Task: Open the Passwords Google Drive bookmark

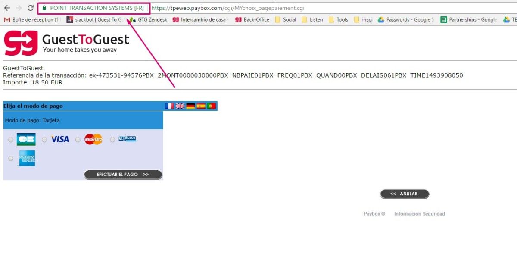Action: coord(406,19)
